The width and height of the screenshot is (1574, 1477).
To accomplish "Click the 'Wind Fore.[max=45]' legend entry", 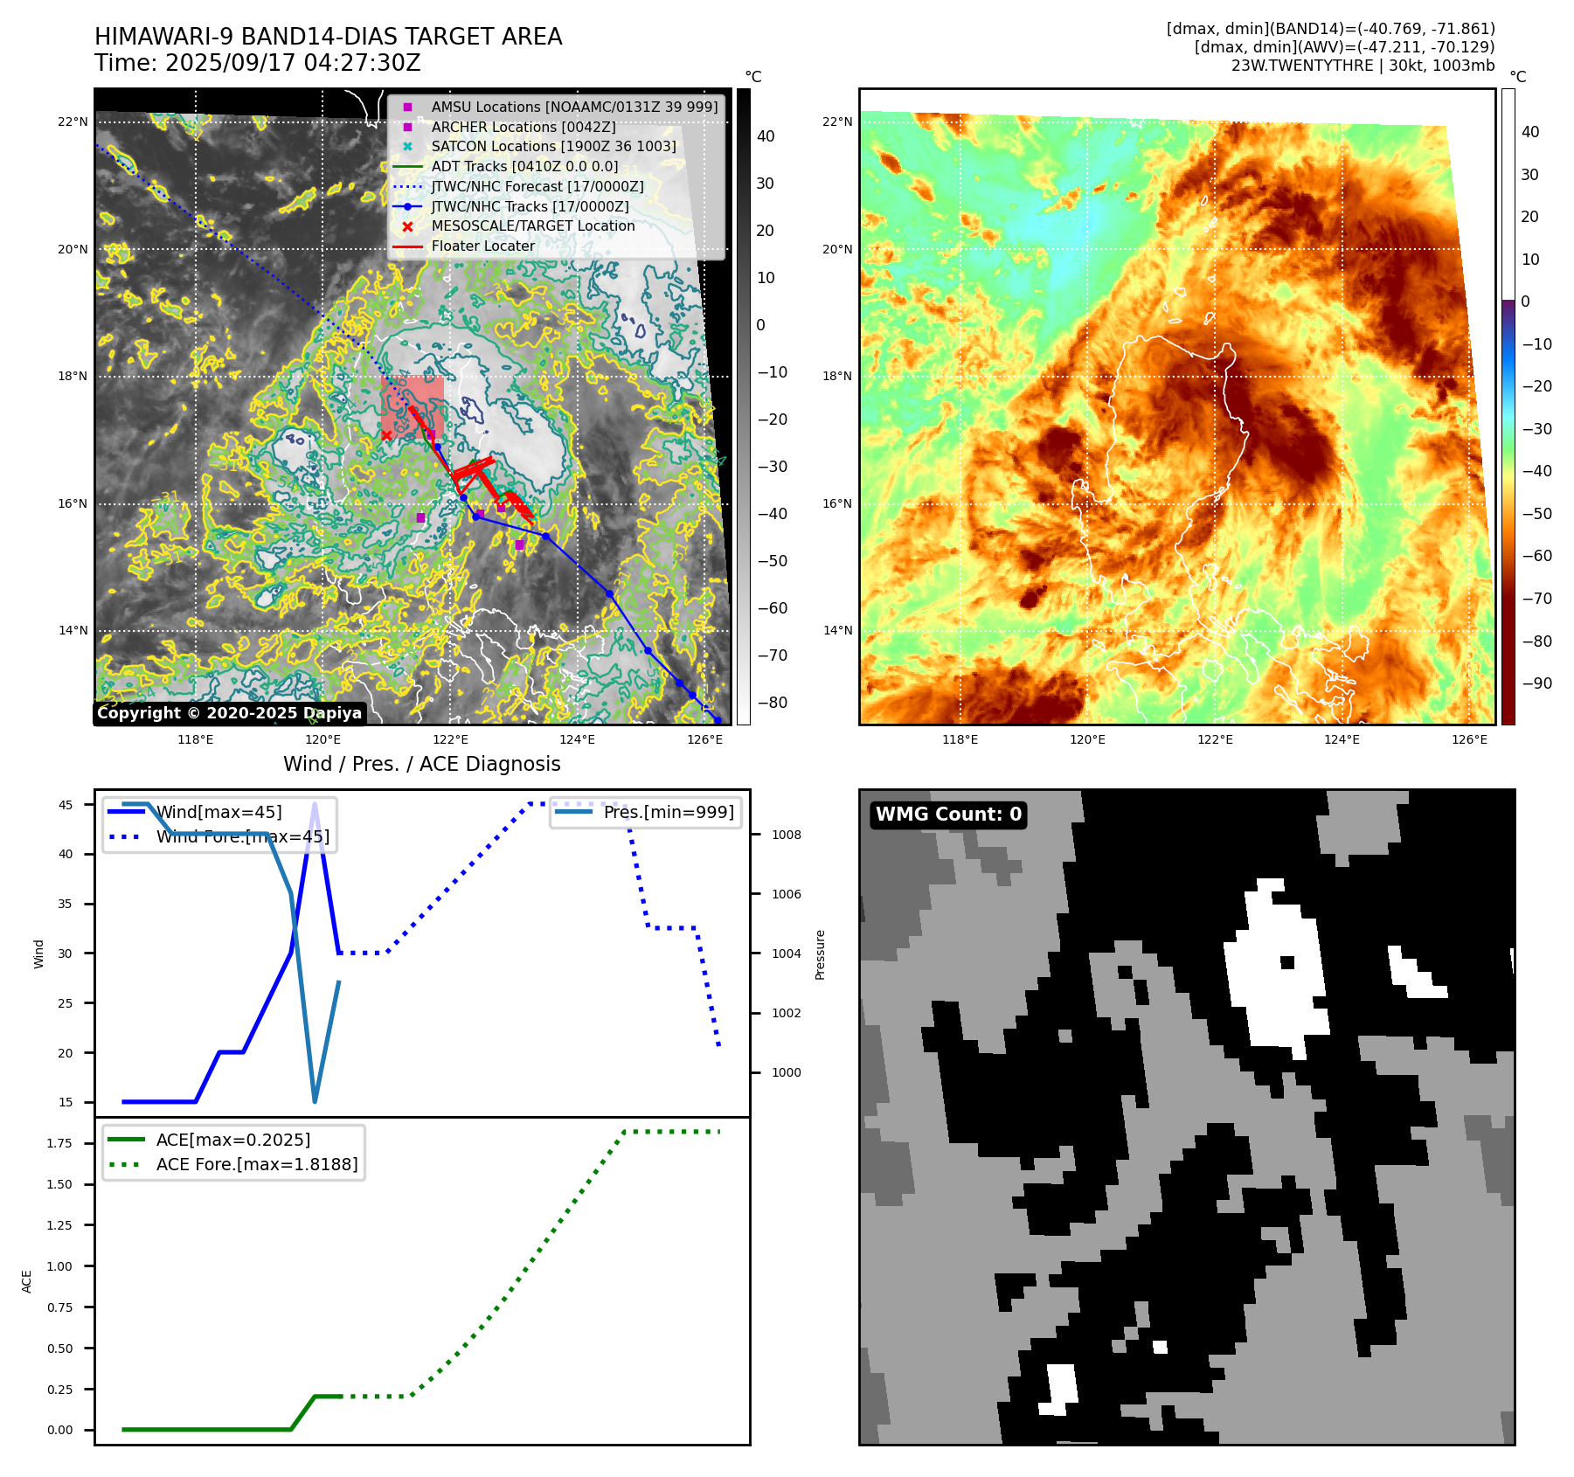I will point(218,836).
